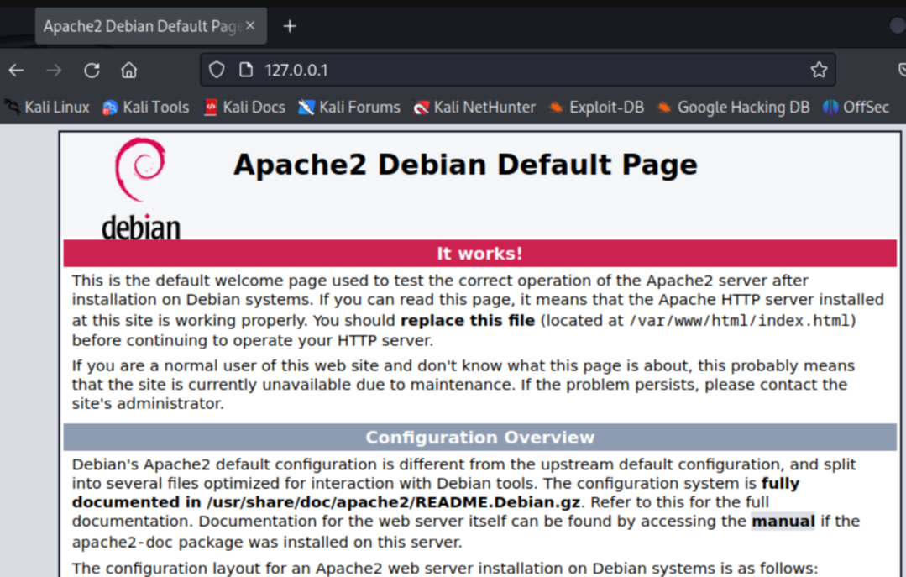Open the Kali Tools bookmark
This screenshot has height=577, width=906.
tap(145, 107)
